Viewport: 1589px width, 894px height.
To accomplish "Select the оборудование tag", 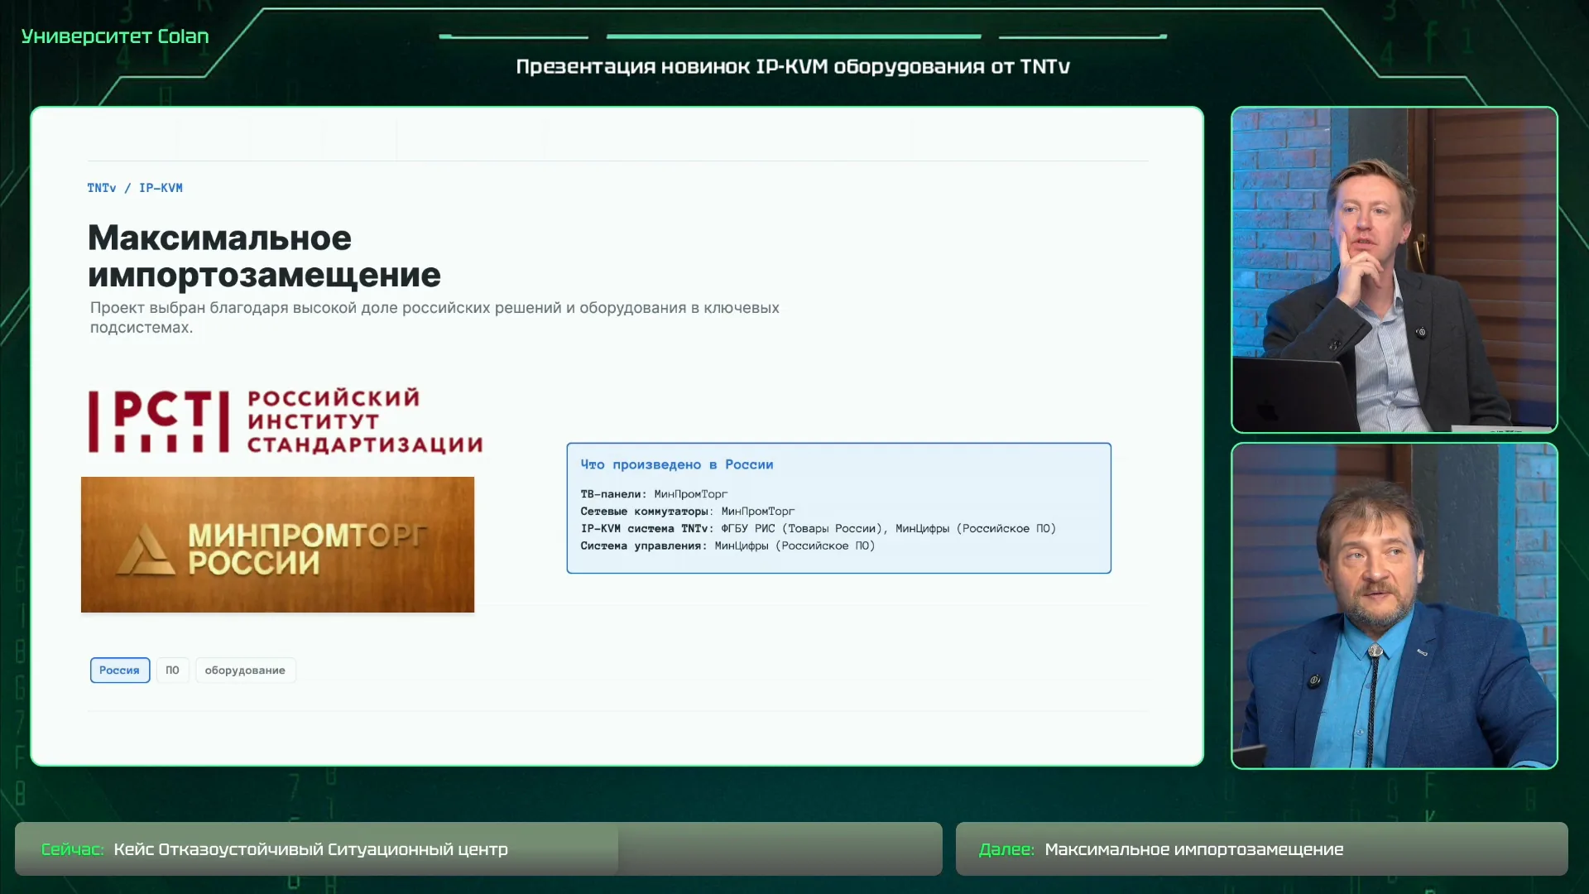I will pos(245,670).
